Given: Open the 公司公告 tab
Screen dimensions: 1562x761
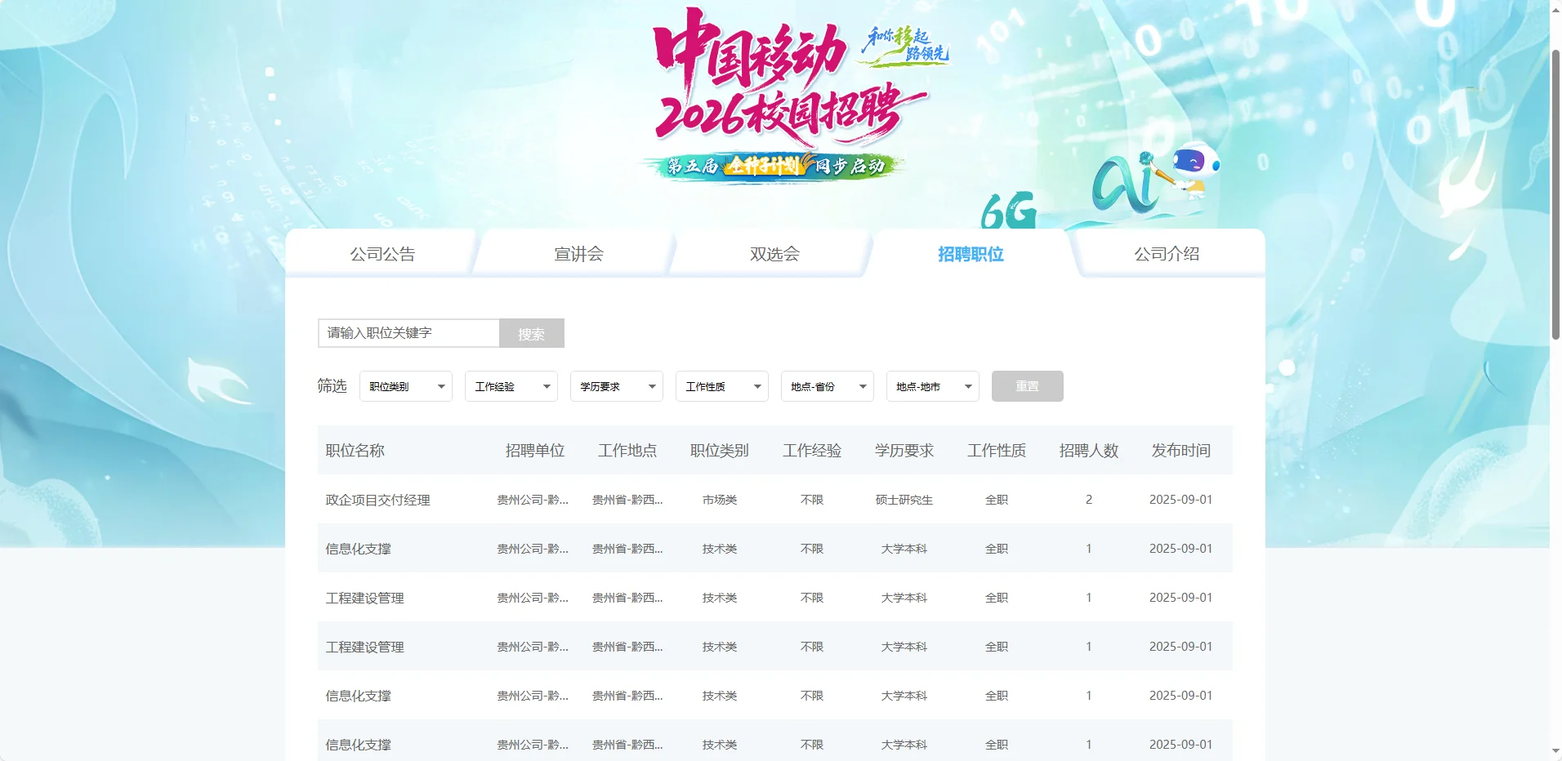Looking at the screenshot, I should [382, 254].
